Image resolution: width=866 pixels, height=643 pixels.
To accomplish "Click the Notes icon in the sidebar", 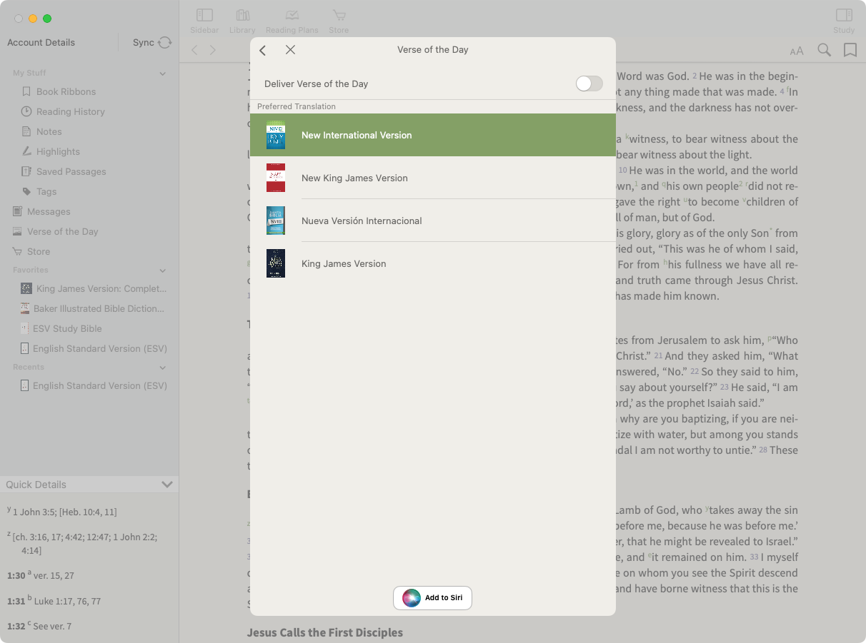I will [x=26, y=131].
